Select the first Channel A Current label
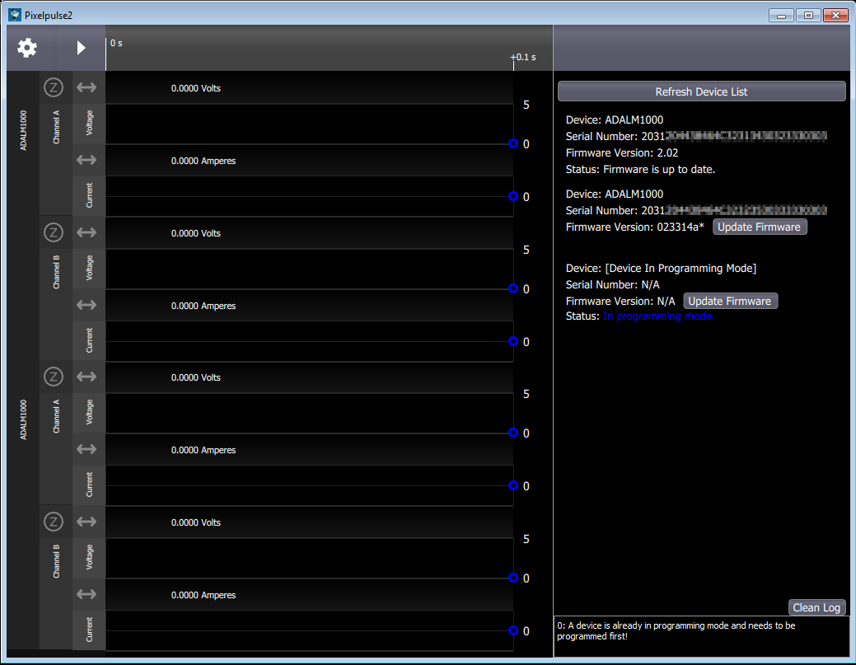Screen dimensions: 856x665 click(89, 196)
